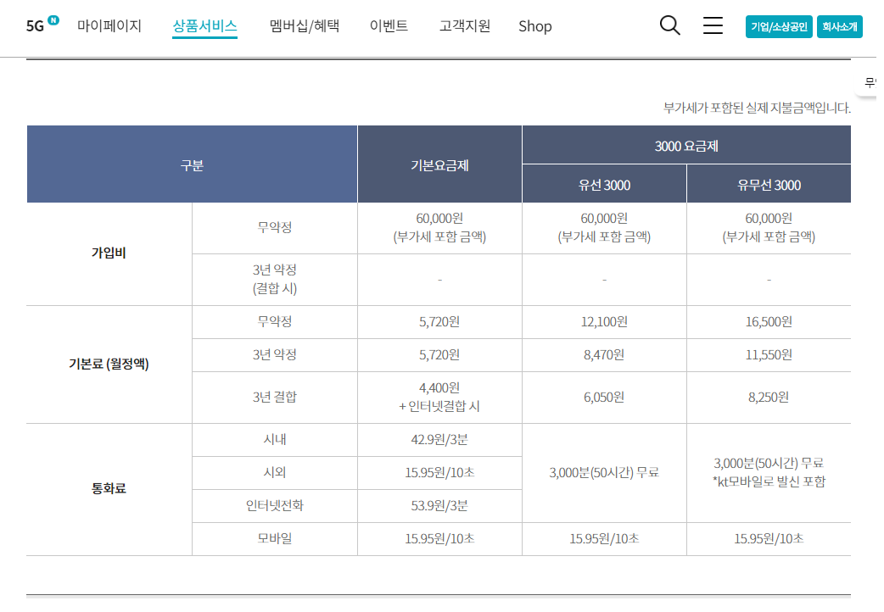
Task: Select the 유선 3000 sub-header
Action: click(x=604, y=185)
